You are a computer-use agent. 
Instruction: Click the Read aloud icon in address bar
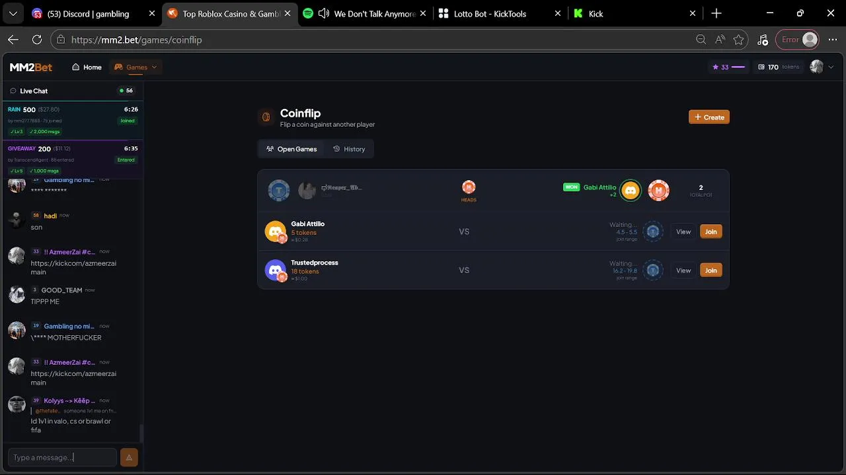tap(720, 40)
